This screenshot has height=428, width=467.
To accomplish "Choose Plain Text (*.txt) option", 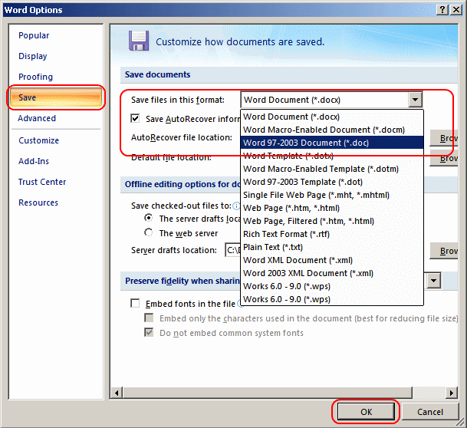I will point(332,247).
